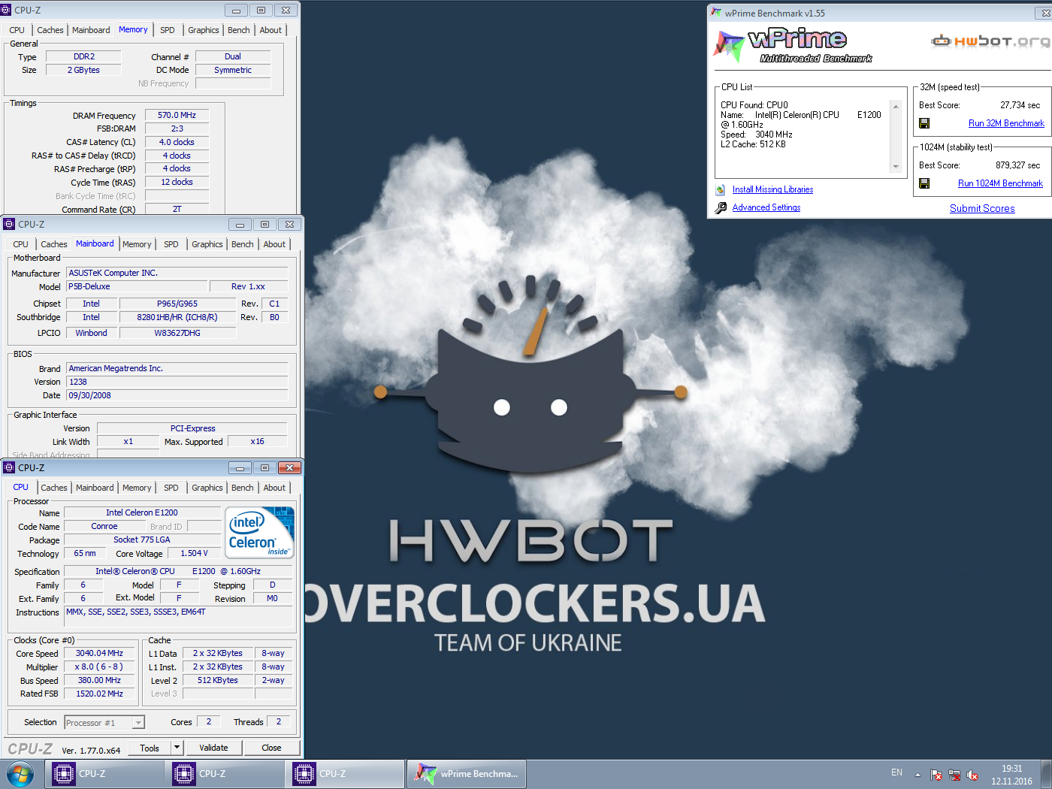Image resolution: width=1052 pixels, height=789 pixels.
Task: Click the second CPU-Z taskbar button
Action: 225,774
